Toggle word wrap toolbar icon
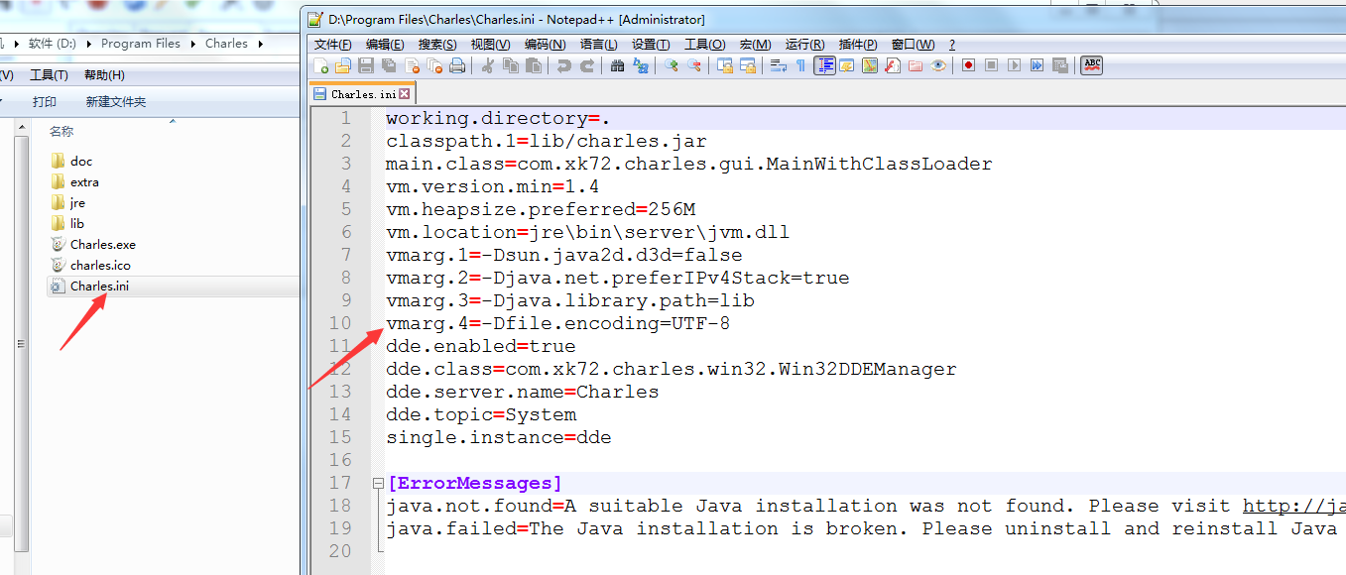 point(779,65)
